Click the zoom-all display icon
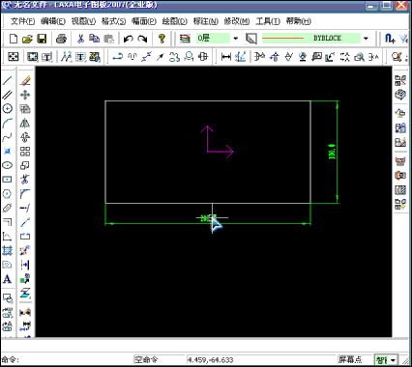 (x=14, y=57)
